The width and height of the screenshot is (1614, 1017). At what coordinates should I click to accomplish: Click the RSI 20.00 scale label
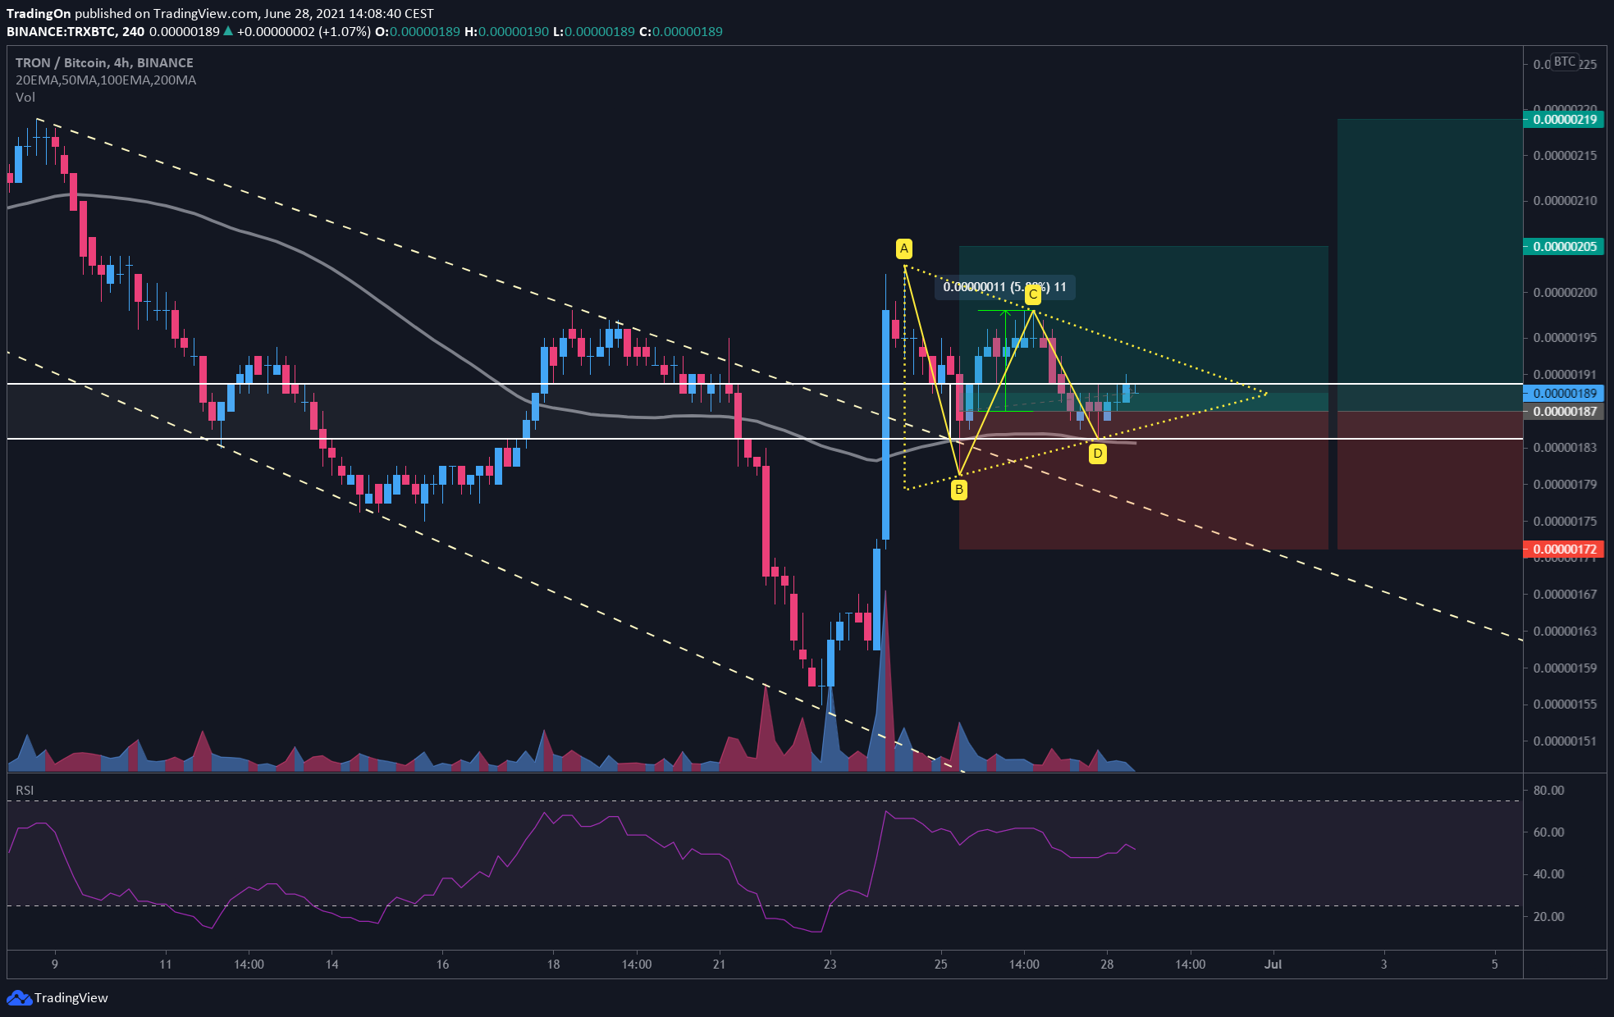(x=1548, y=917)
